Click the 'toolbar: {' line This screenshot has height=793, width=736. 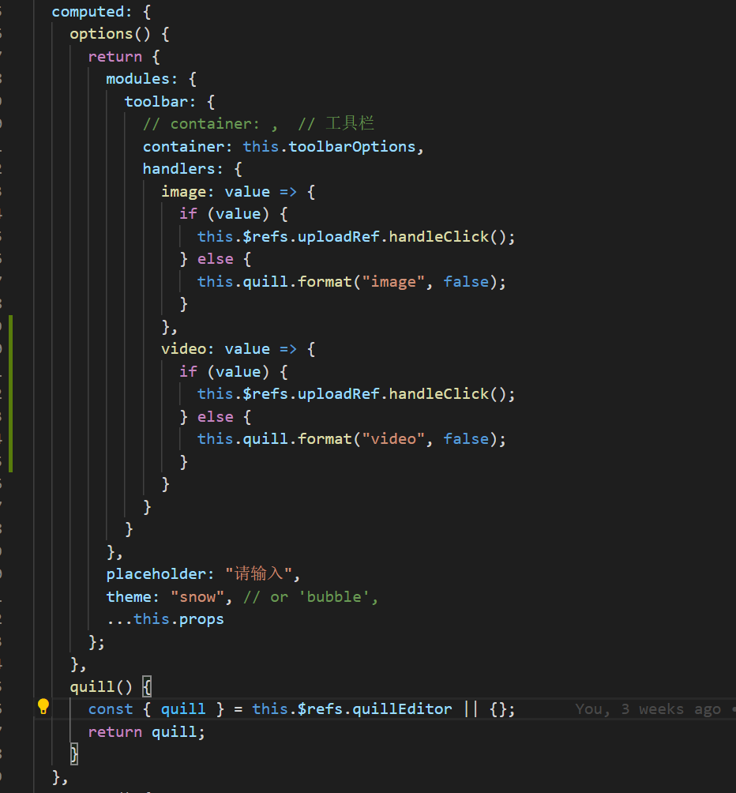coord(169,102)
